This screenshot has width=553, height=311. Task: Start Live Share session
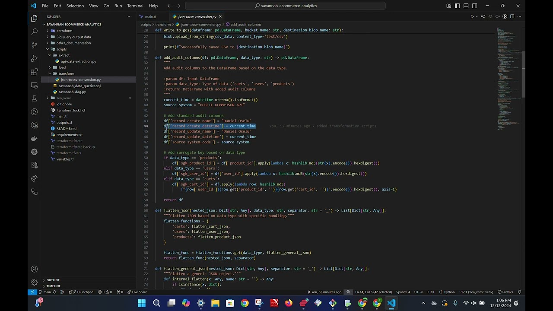point(137,292)
